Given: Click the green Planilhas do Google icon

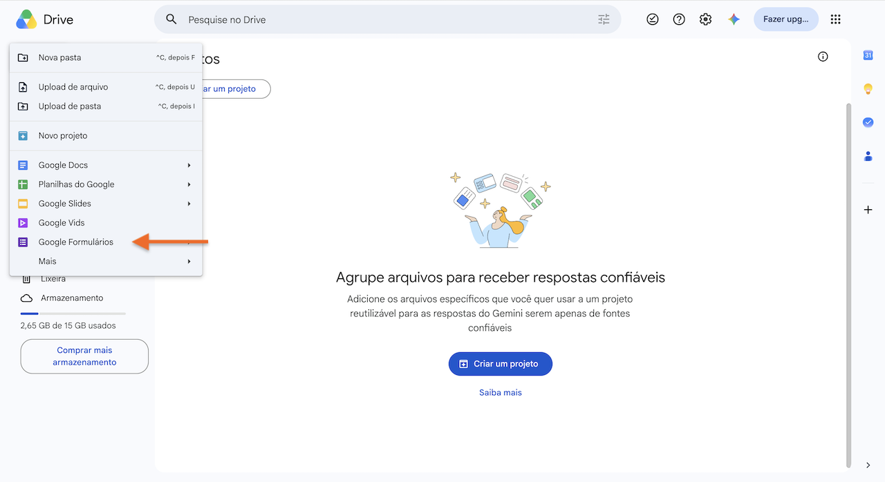Looking at the screenshot, I should pos(23,184).
